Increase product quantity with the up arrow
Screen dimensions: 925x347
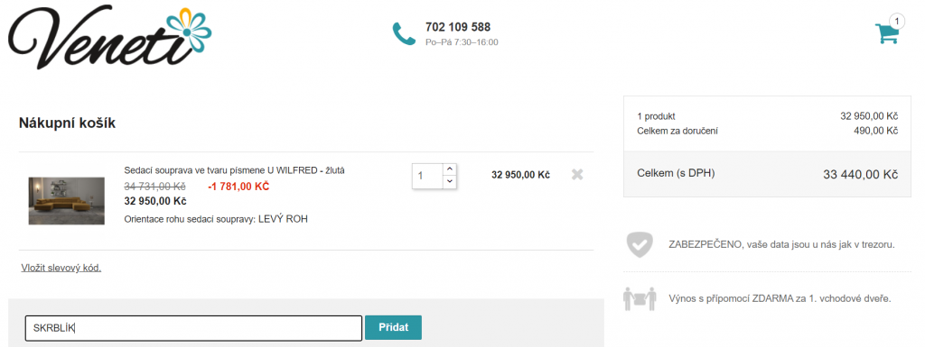(450, 169)
